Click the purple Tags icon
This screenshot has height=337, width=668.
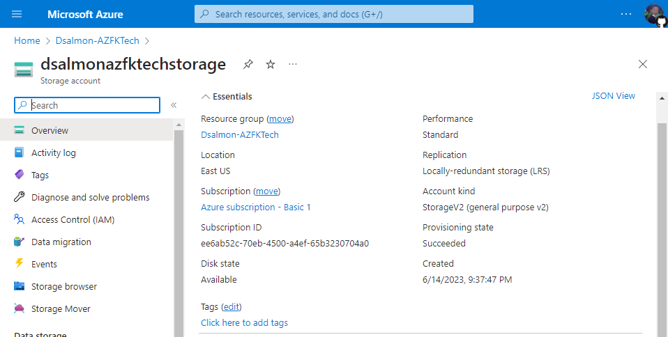(x=19, y=175)
